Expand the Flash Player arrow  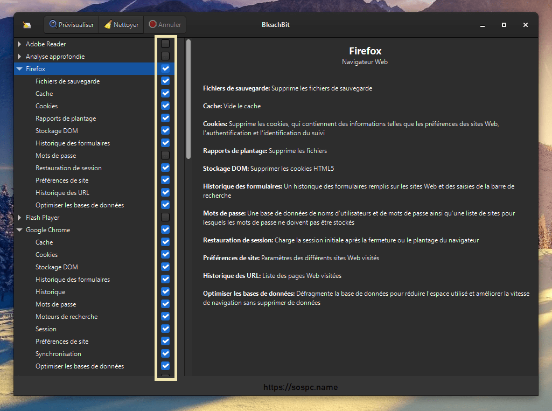click(x=19, y=218)
